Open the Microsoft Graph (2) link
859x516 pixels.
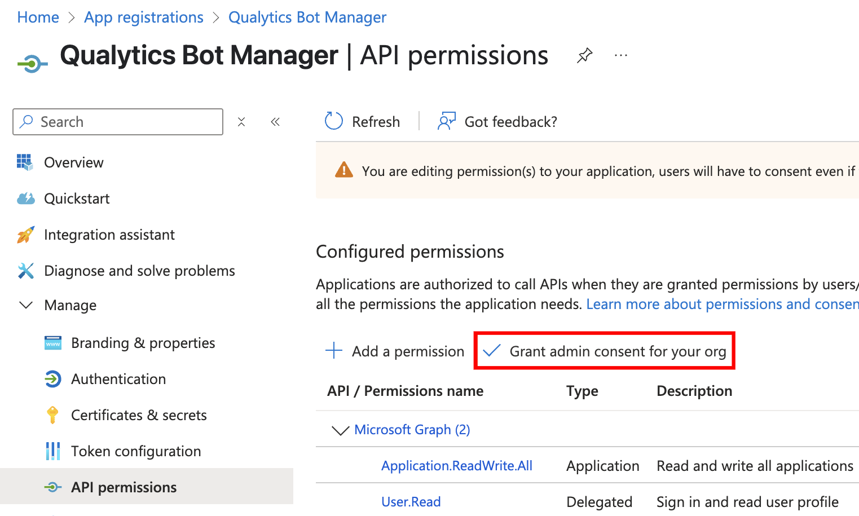[x=412, y=430]
